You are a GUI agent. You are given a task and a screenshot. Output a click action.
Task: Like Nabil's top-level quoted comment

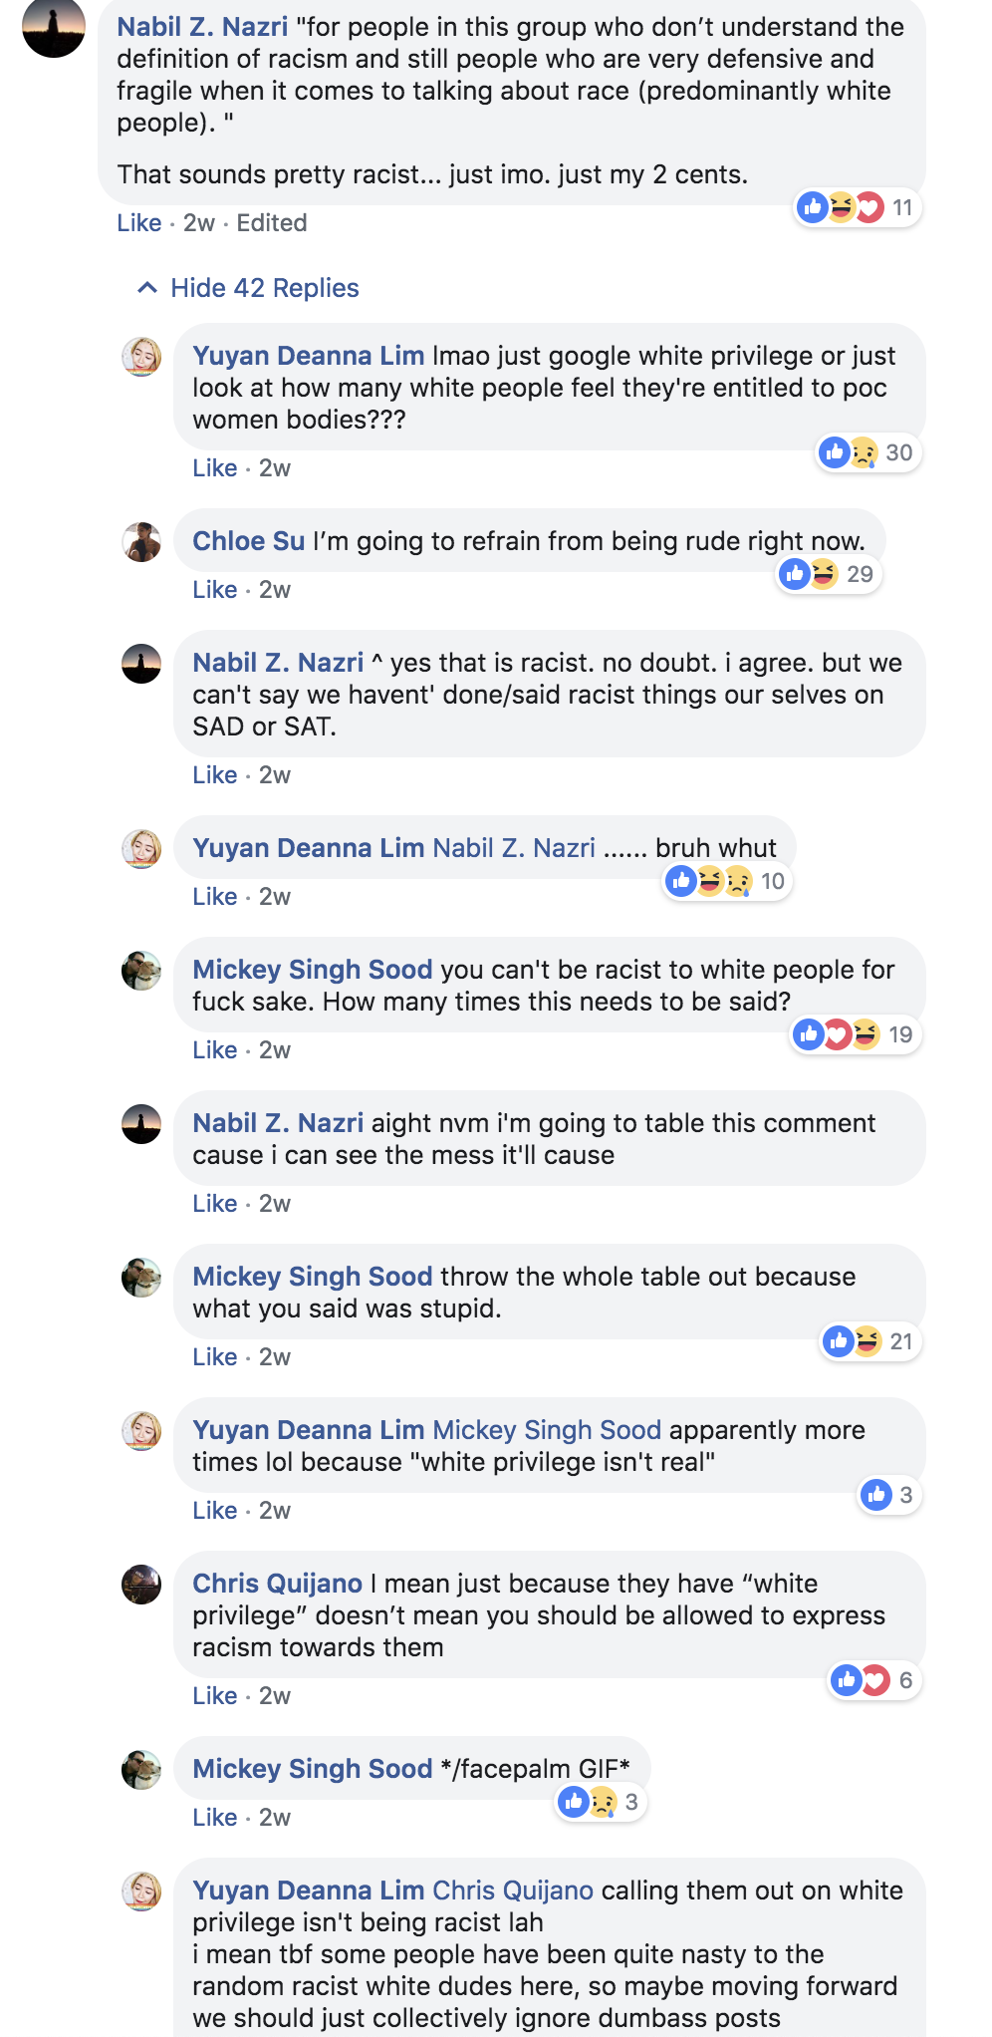click(139, 223)
